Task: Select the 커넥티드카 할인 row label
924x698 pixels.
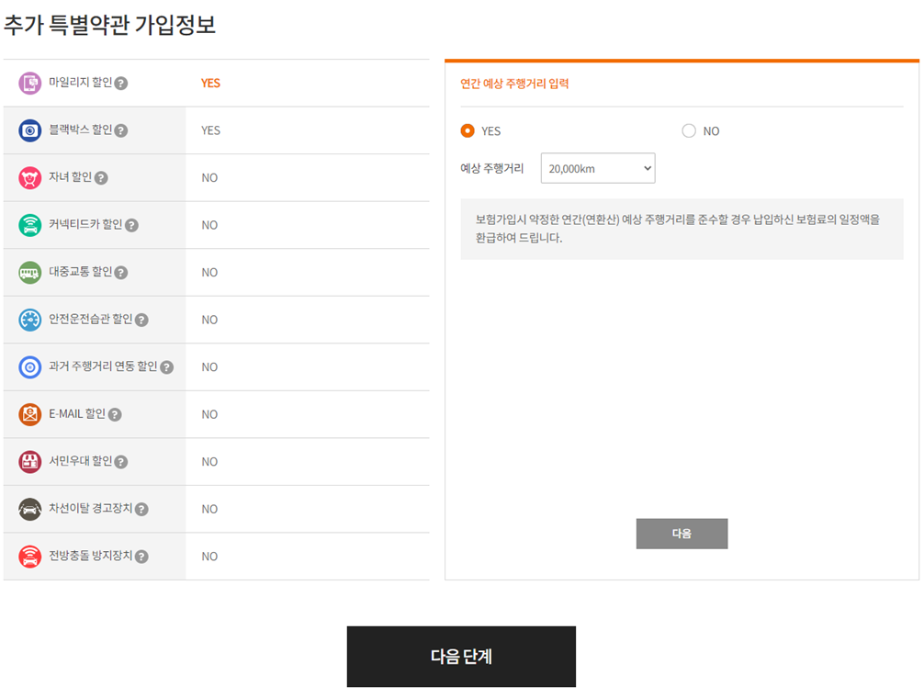Action: click(x=85, y=224)
